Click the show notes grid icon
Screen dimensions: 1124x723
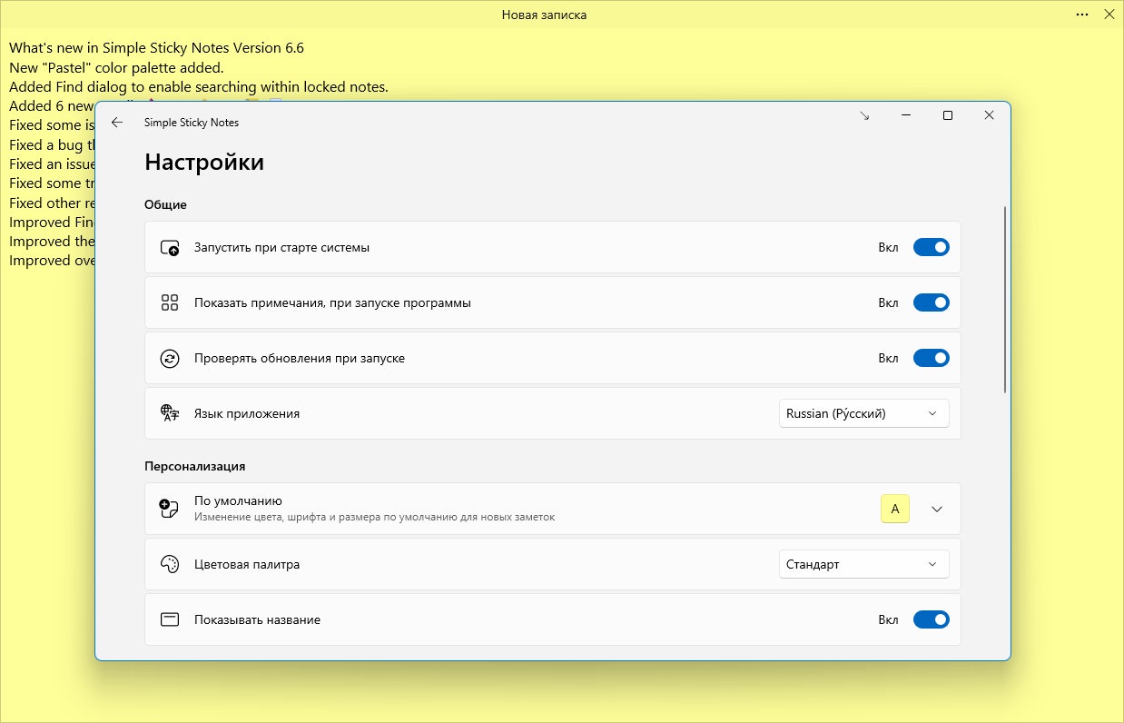tap(170, 302)
